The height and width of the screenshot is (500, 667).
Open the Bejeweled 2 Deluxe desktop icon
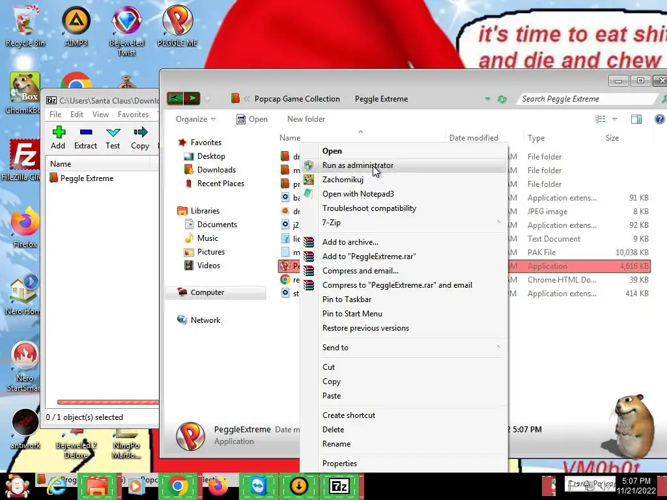click(x=76, y=445)
